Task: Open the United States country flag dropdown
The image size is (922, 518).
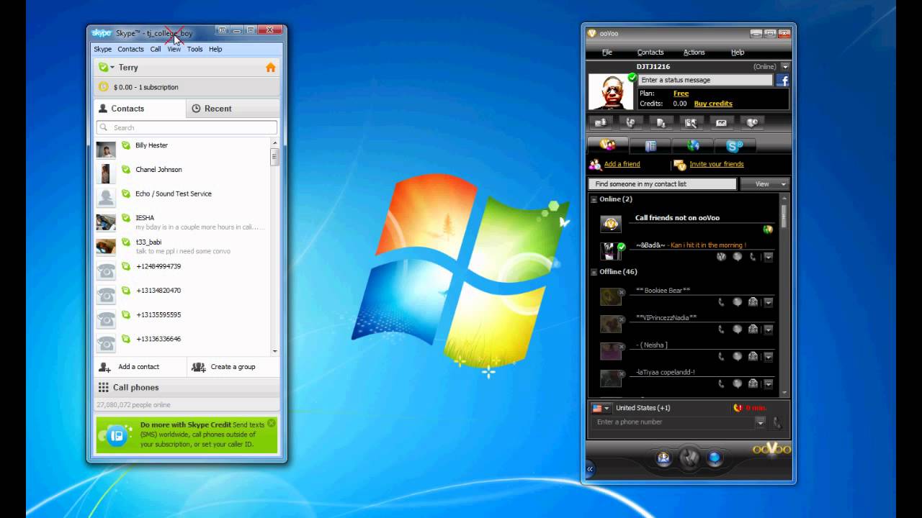Action: (x=601, y=408)
